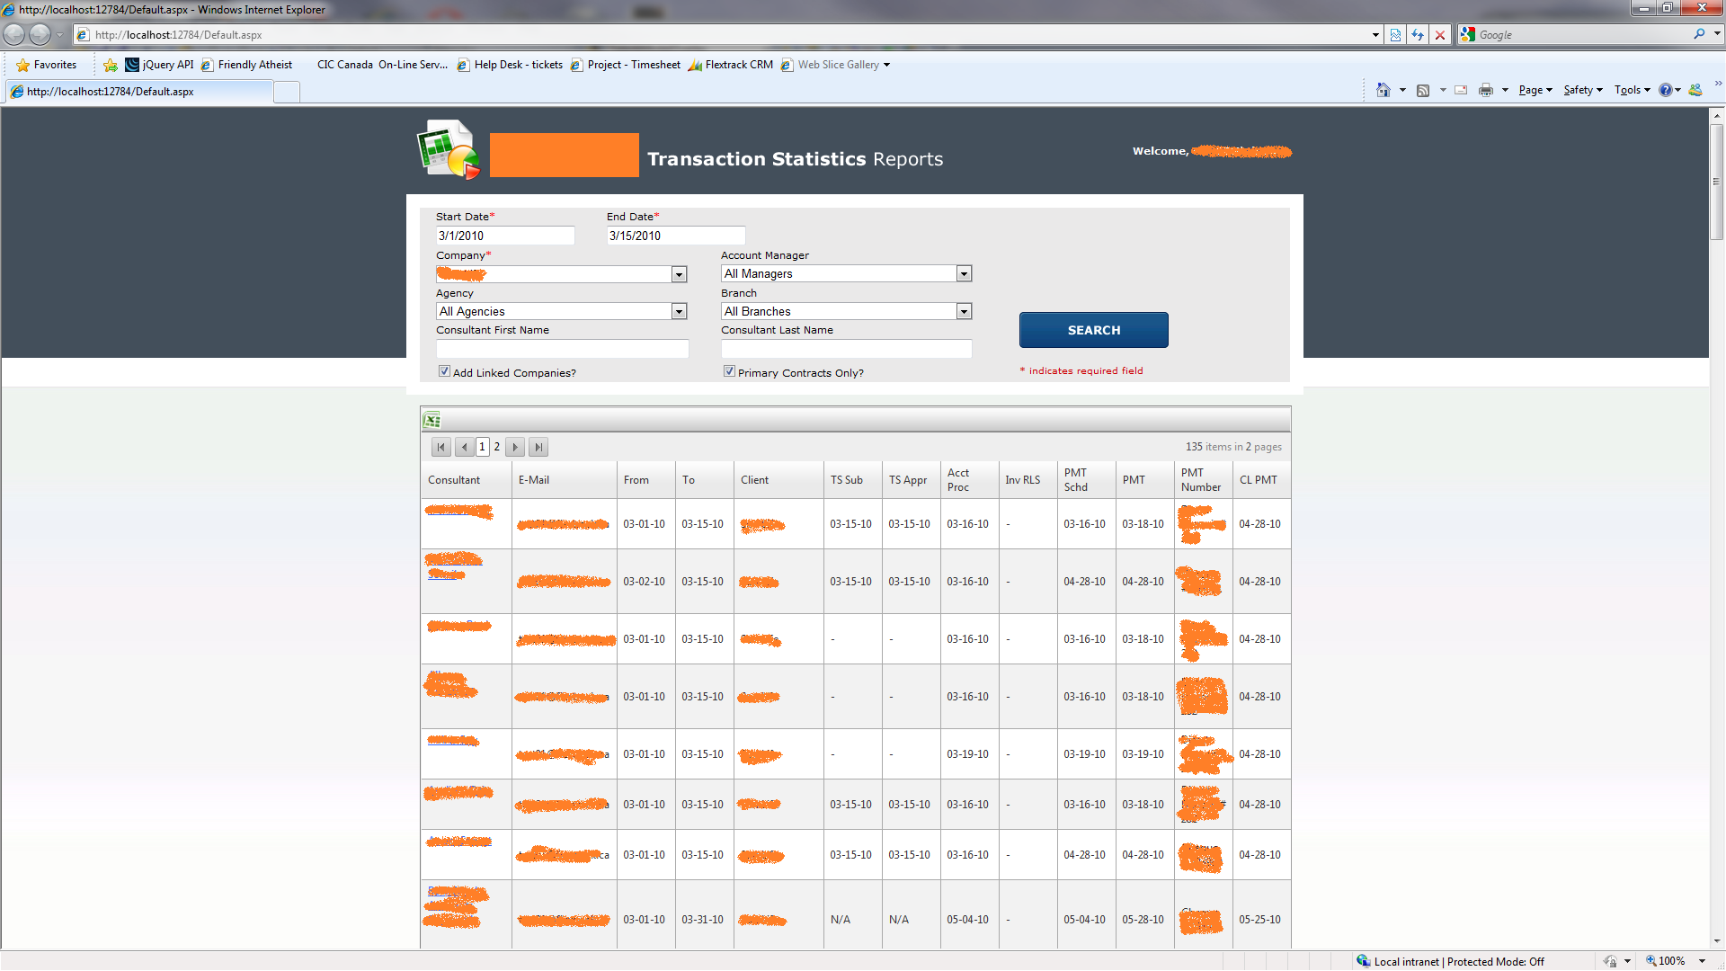Toggle Primary Contracts Only checkbox
Image resolution: width=1726 pixels, height=971 pixels.
[729, 371]
